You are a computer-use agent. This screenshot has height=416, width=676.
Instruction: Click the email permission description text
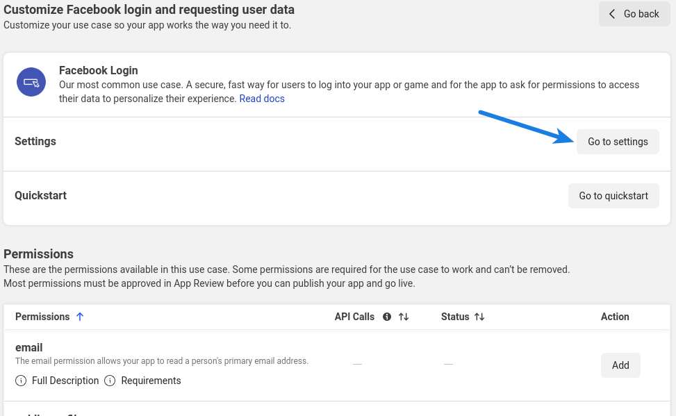point(162,361)
